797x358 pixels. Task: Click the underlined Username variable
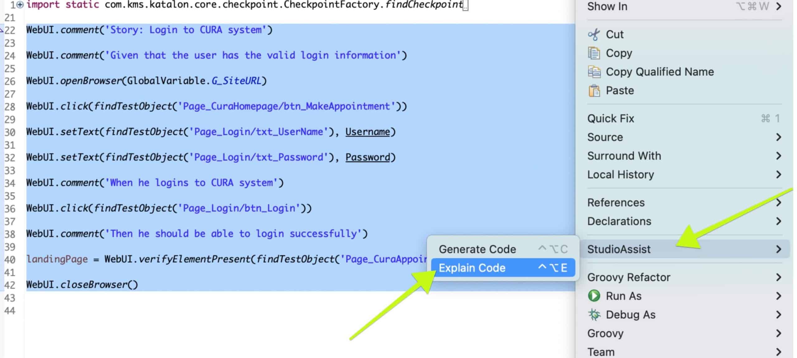(368, 132)
